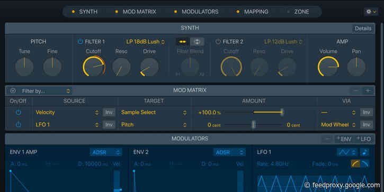The height and width of the screenshot is (192, 384).
Task: Open the Pitch target dropdown
Action: point(154,124)
